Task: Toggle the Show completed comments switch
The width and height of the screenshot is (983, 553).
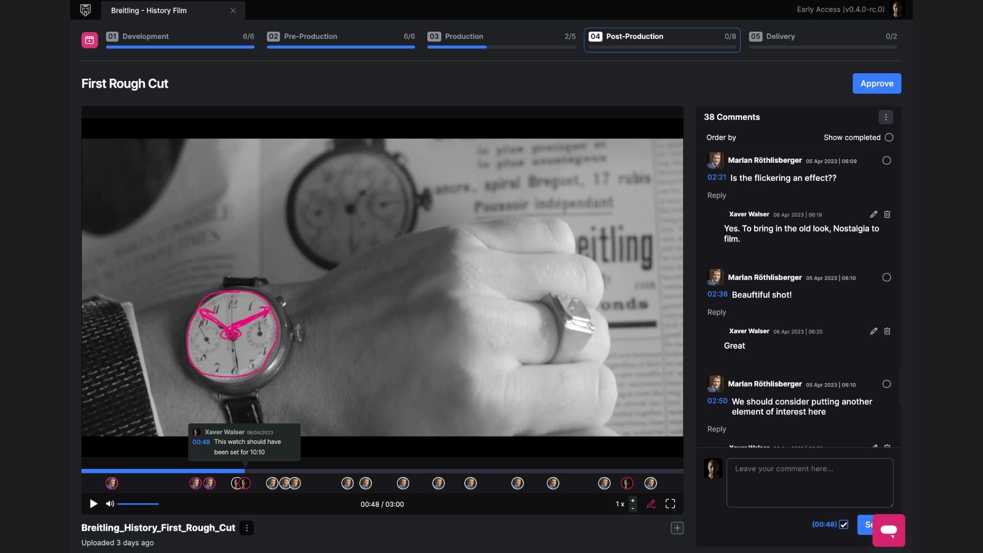Action: (x=890, y=137)
